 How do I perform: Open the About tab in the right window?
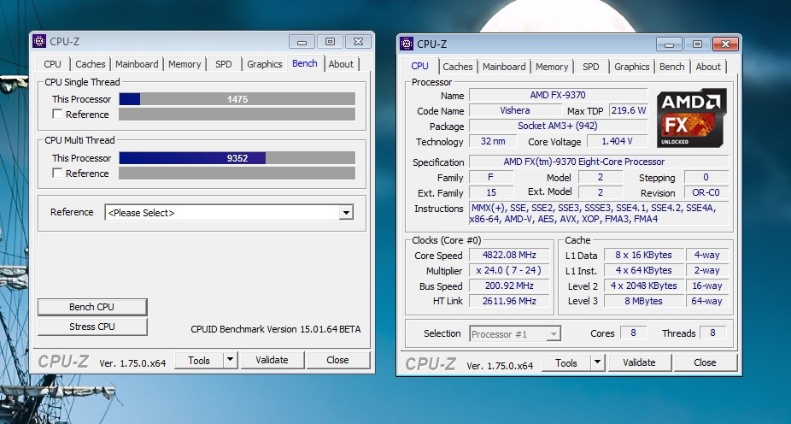click(708, 67)
